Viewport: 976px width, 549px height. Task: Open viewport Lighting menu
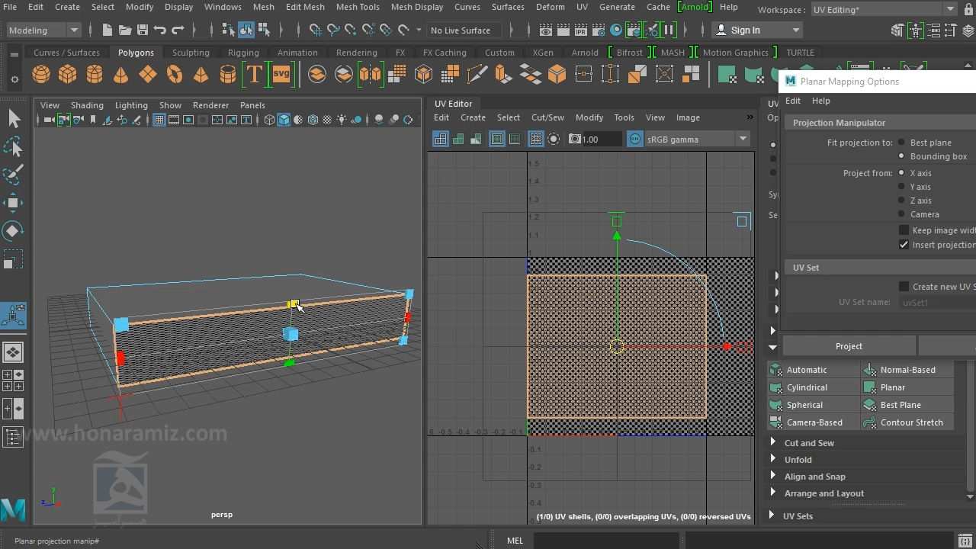[x=131, y=105]
